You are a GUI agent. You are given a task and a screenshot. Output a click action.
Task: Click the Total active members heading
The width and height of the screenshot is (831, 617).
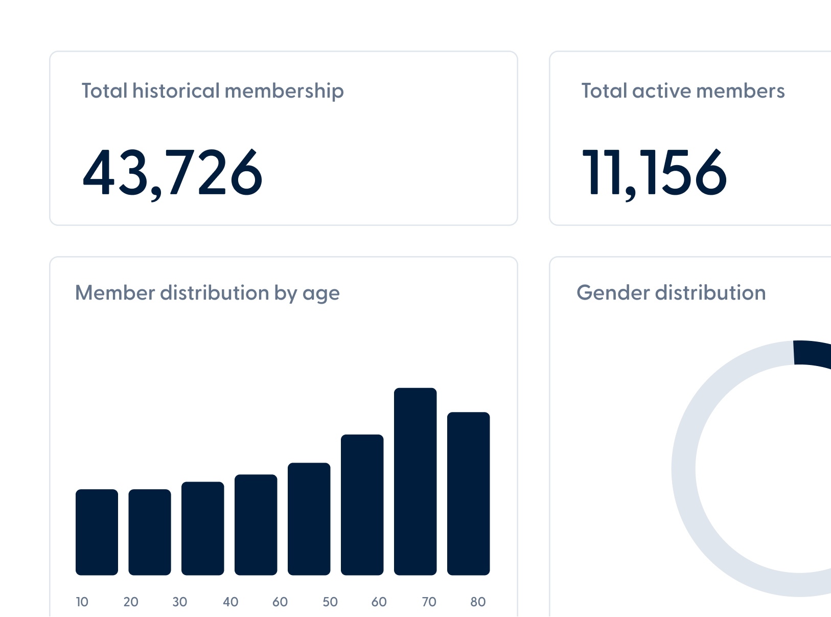pyautogui.click(x=683, y=91)
